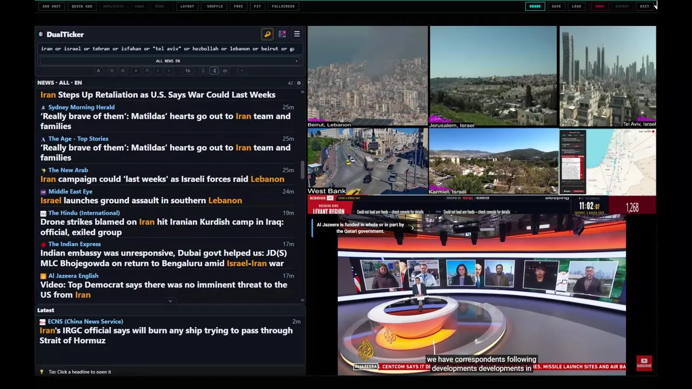Click the play ticker icon

[x=136, y=71]
